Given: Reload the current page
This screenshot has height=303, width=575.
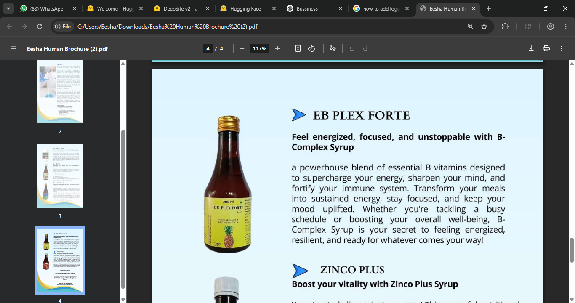Looking at the screenshot, I should pos(40,27).
